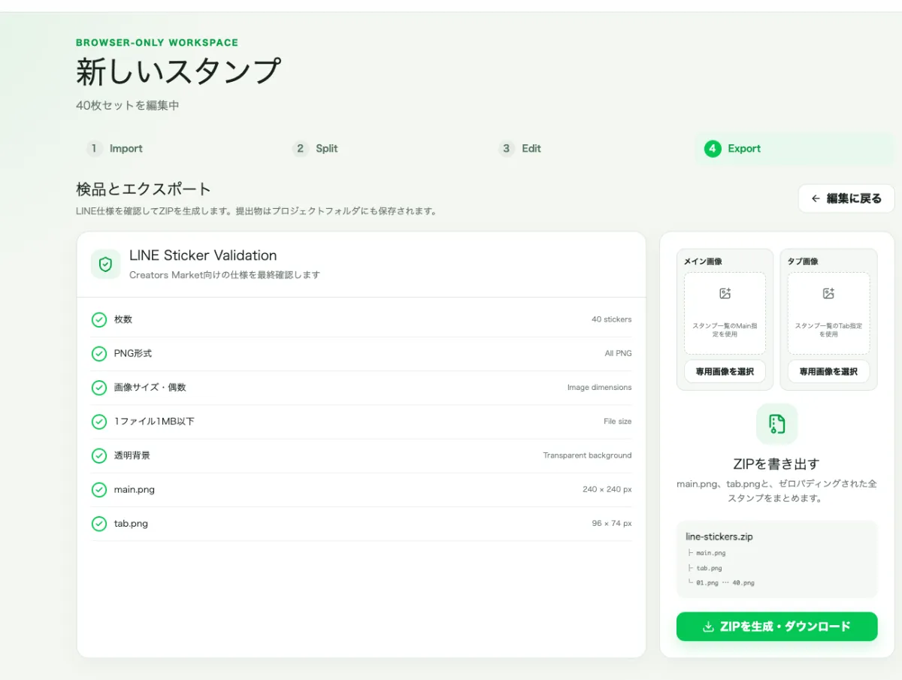The width and height of the screenshot is (902, 680).
Task: Click the Transparent background value
Action: point(587,455)
